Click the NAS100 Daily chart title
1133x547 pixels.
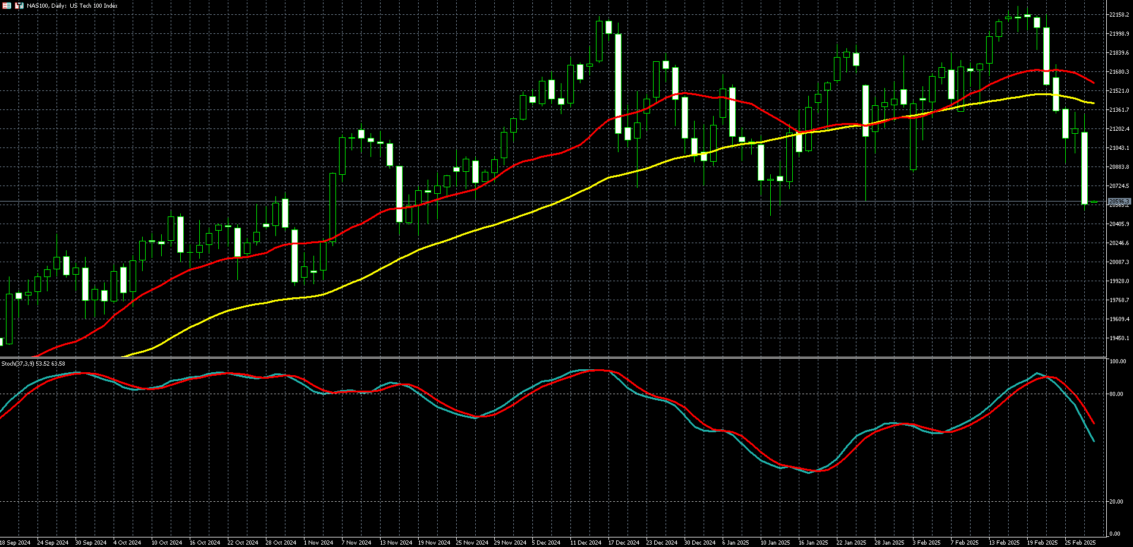click(72, 6)
